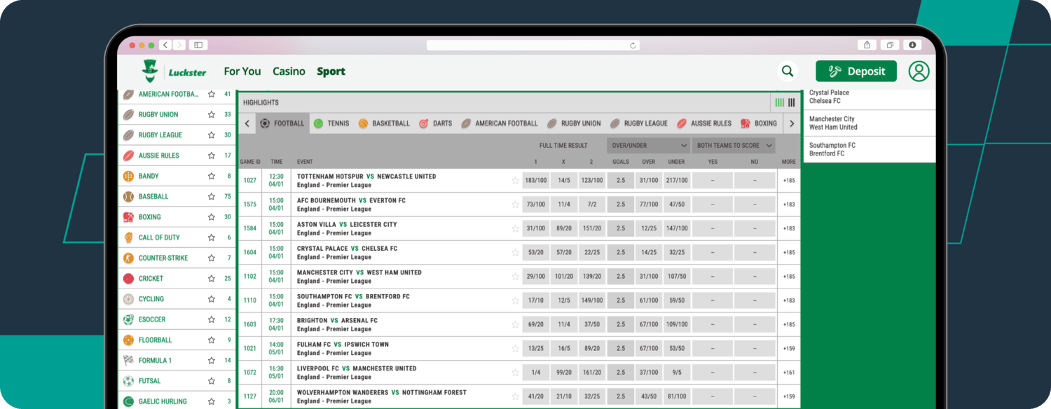The image size is (1051, 409).
Task: Open the For You section in header
Action: point(242,71)
